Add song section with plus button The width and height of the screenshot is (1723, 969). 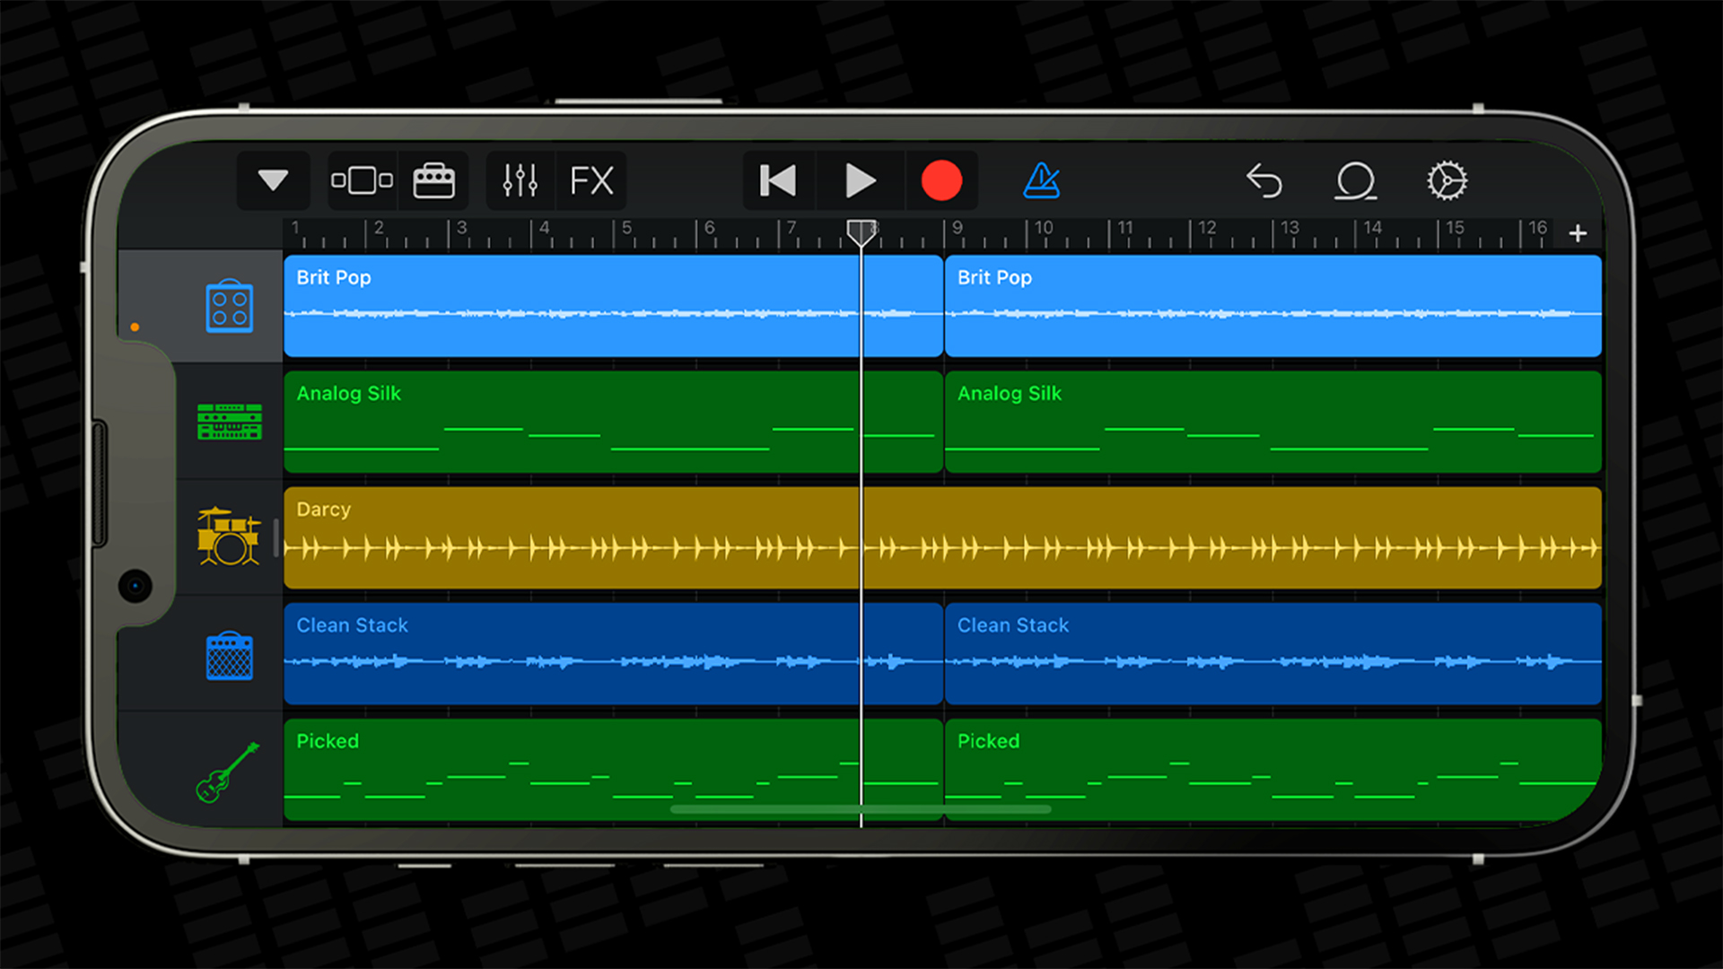tap(1578, 233)
